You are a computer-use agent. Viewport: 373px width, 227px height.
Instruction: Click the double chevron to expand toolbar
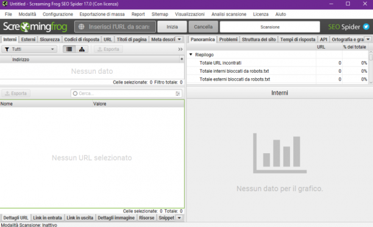click(x=180, y=49)
